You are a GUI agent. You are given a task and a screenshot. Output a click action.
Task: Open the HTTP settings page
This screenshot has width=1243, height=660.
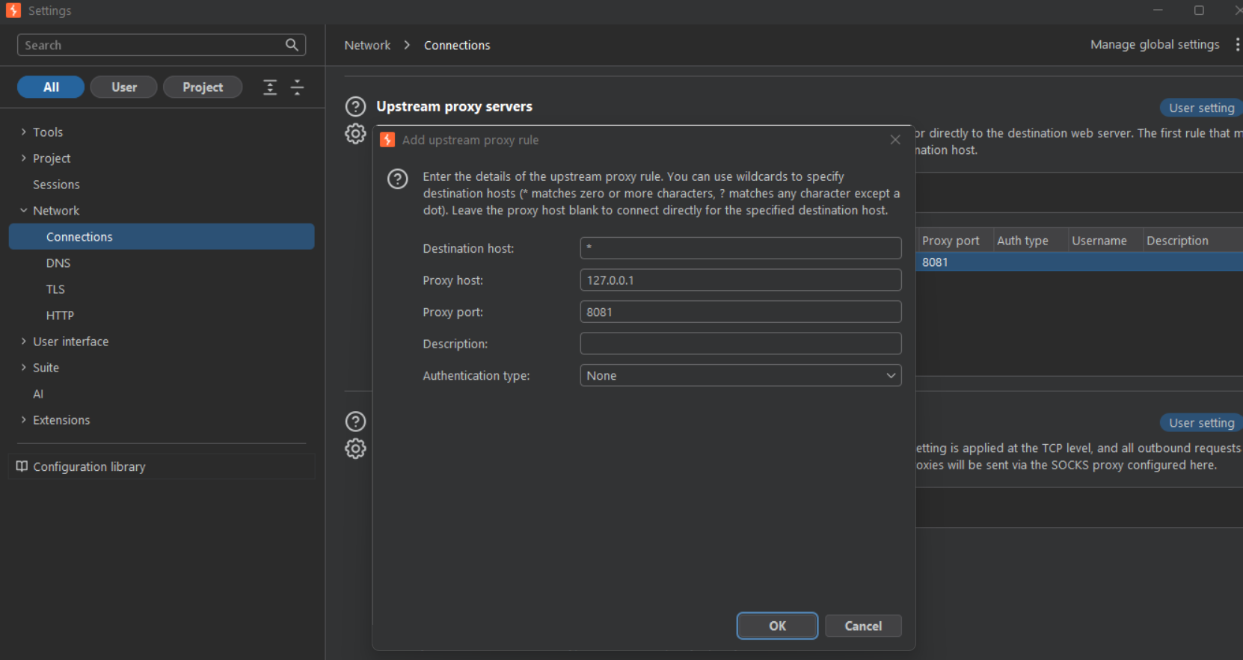(60, 315)
